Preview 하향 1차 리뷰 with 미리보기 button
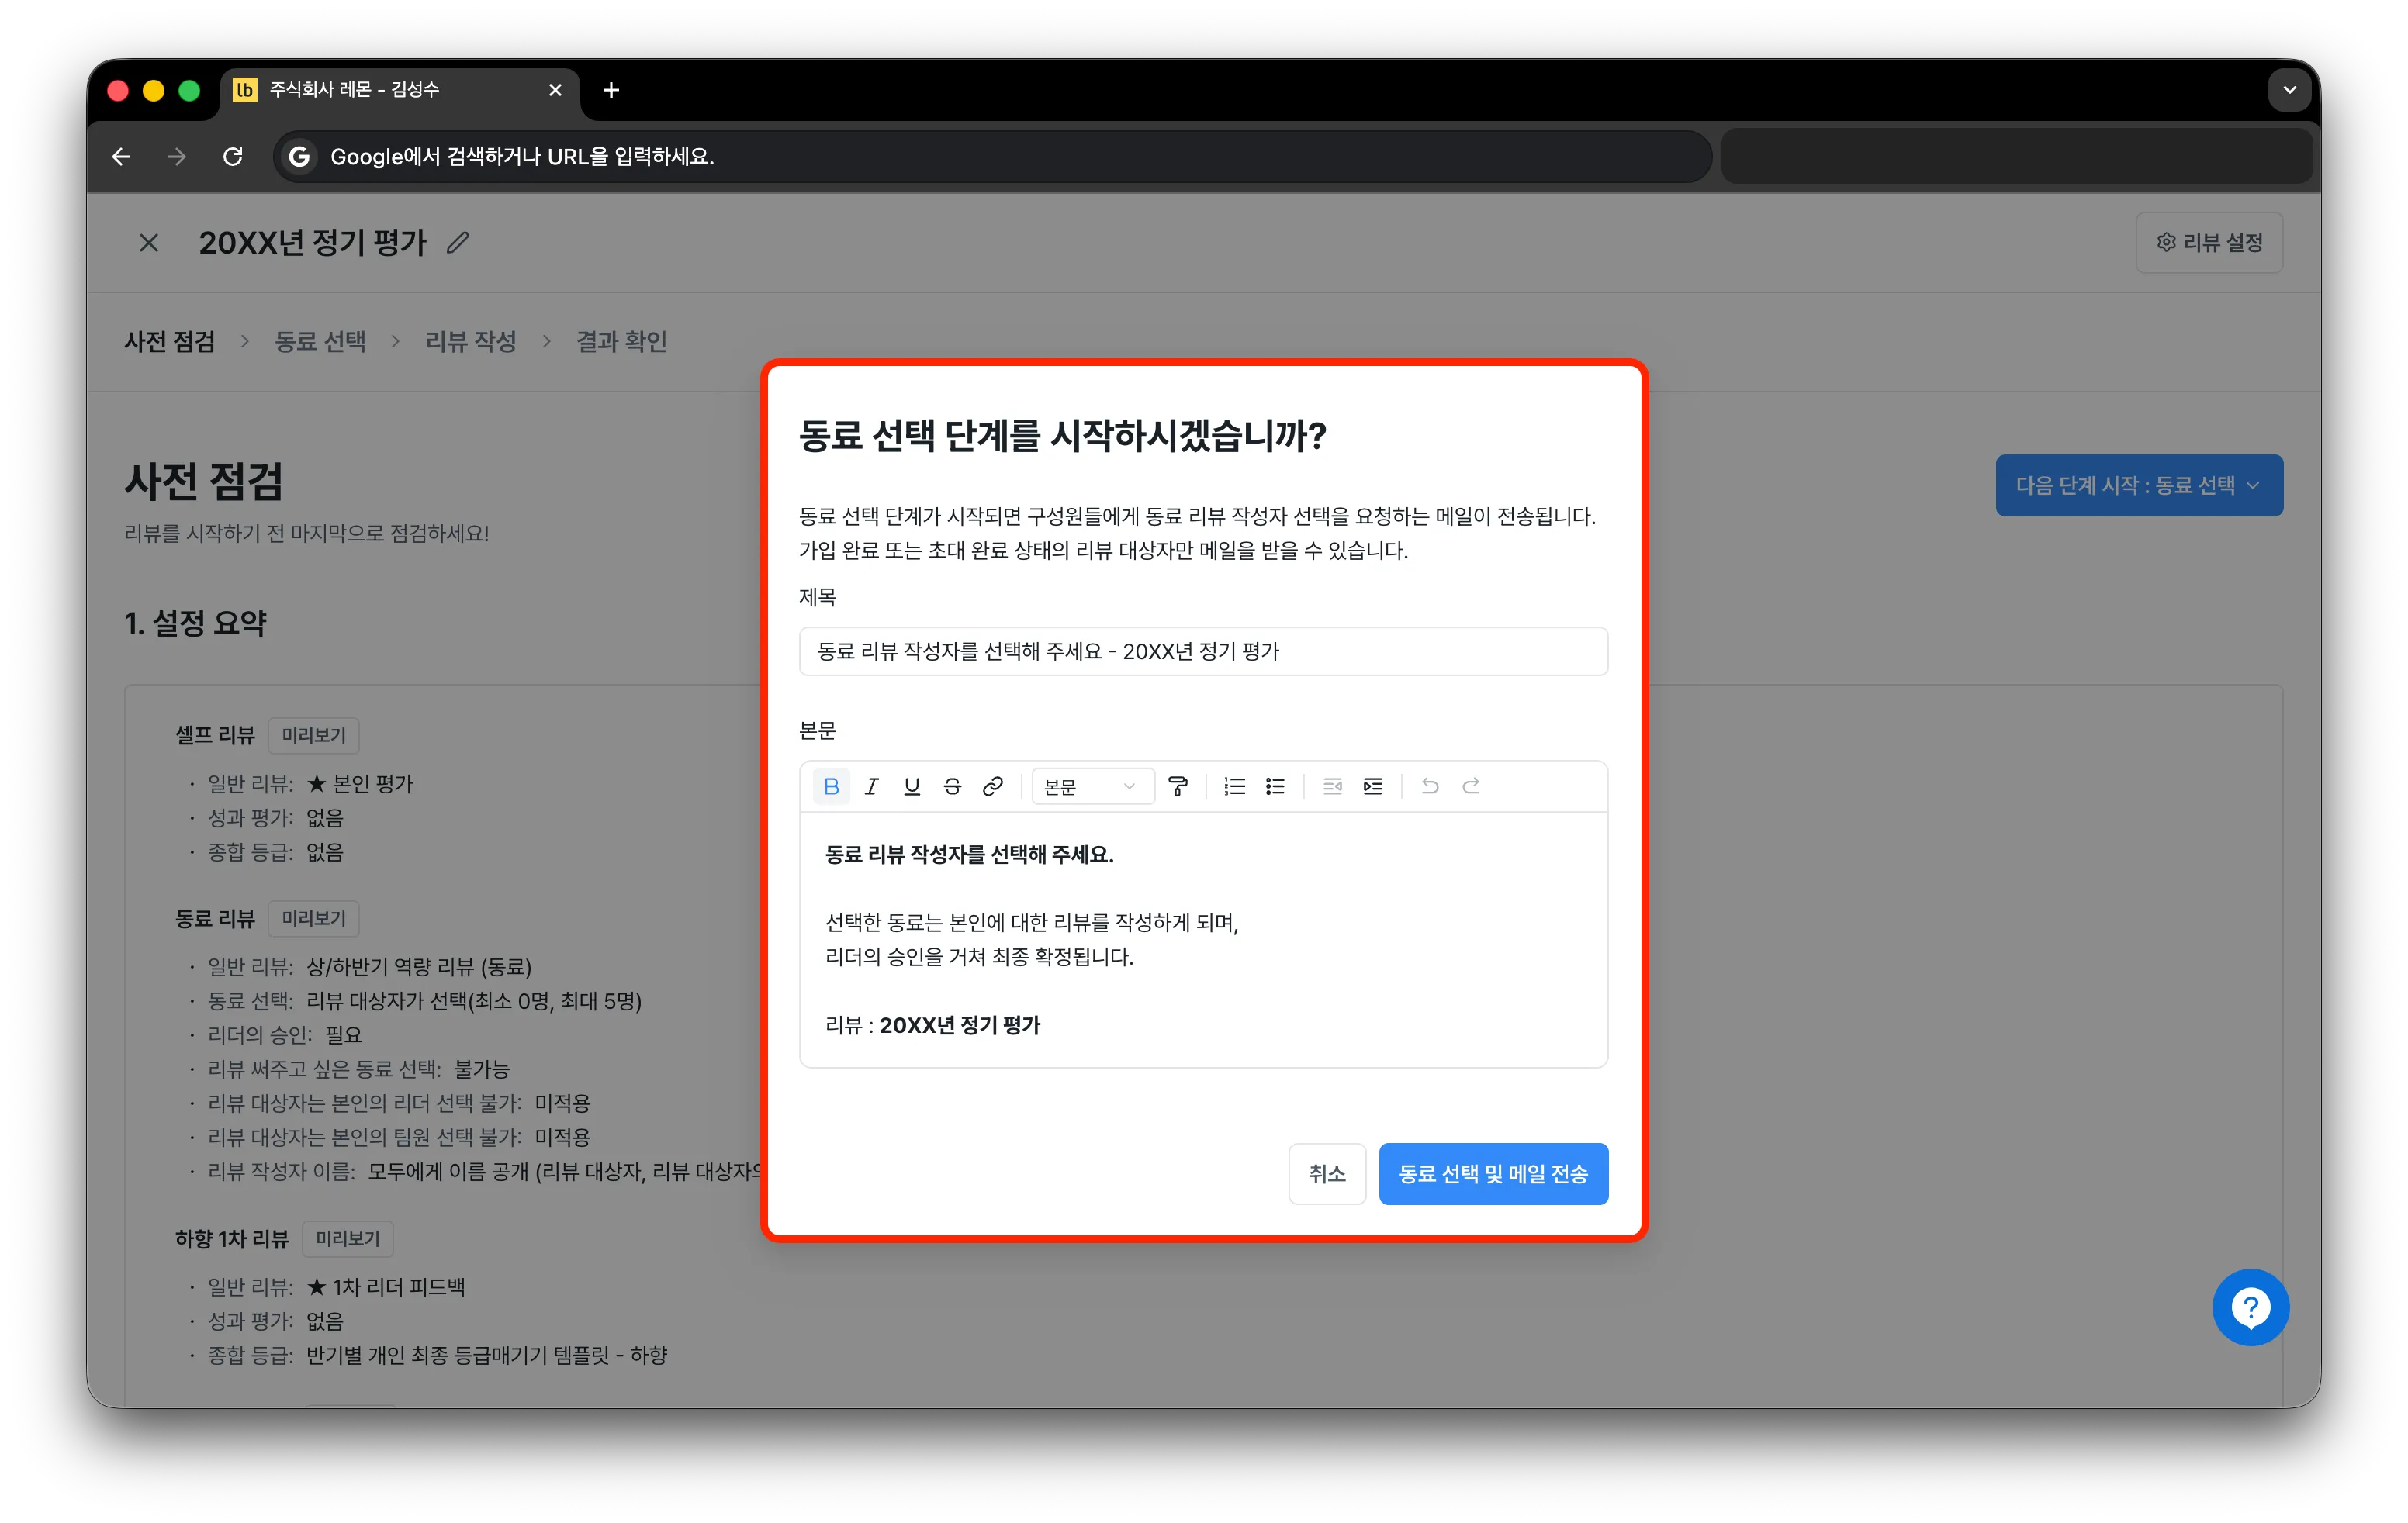Viewport: 2408px width, 1523px height. (x=347, y=1238)
